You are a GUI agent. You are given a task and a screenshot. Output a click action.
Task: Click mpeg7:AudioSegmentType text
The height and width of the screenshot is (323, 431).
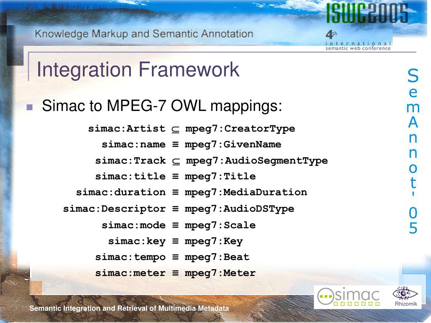point(257,161)
